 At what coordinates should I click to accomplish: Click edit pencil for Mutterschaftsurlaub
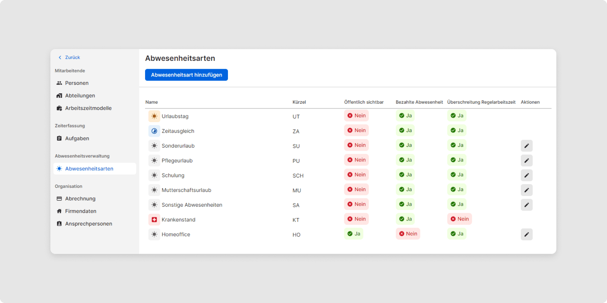point(526,190)
